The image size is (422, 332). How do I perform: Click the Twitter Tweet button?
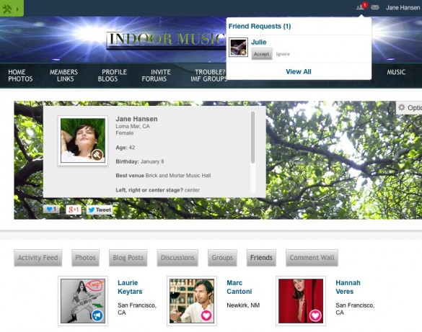click(x=99, y=210)
